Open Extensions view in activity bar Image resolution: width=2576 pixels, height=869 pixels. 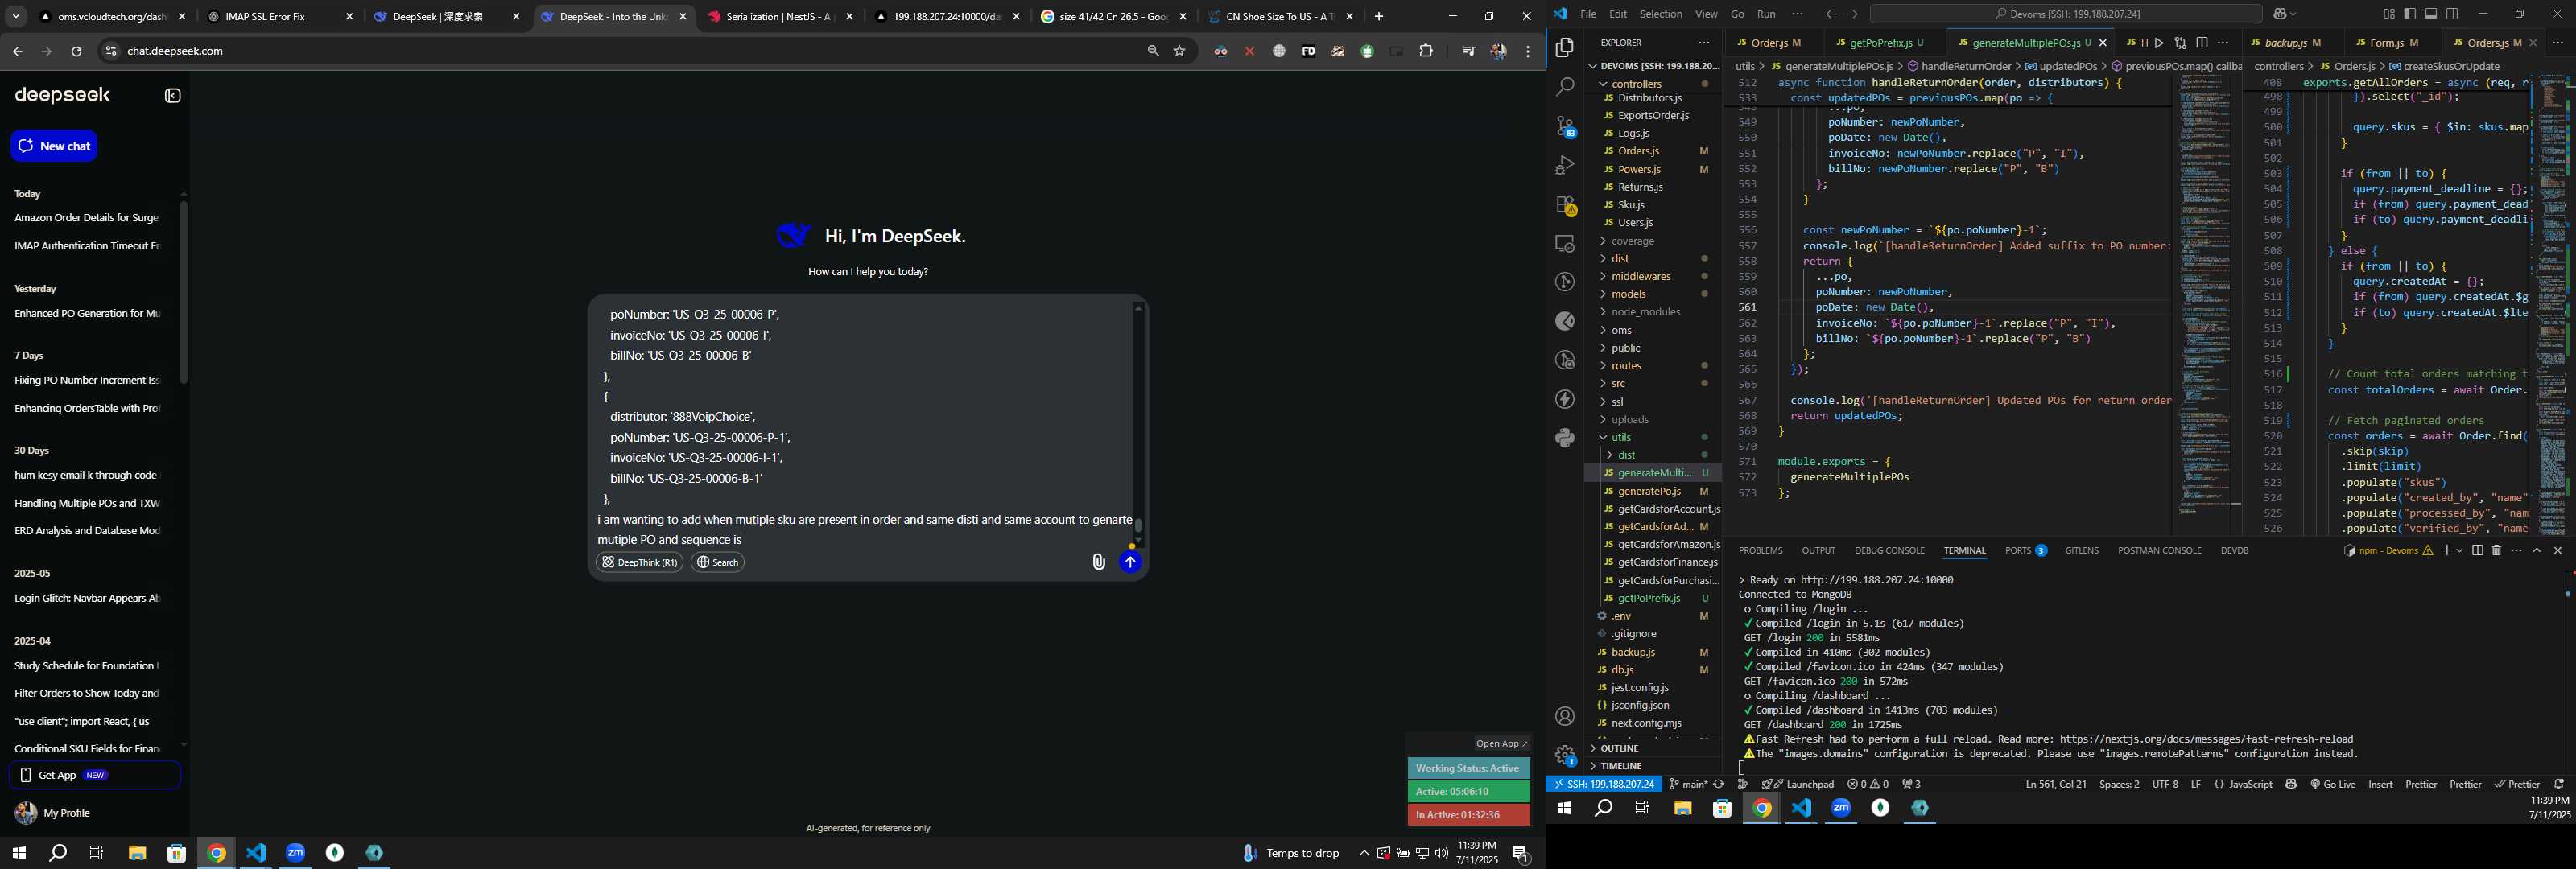tap(1565, 204)
